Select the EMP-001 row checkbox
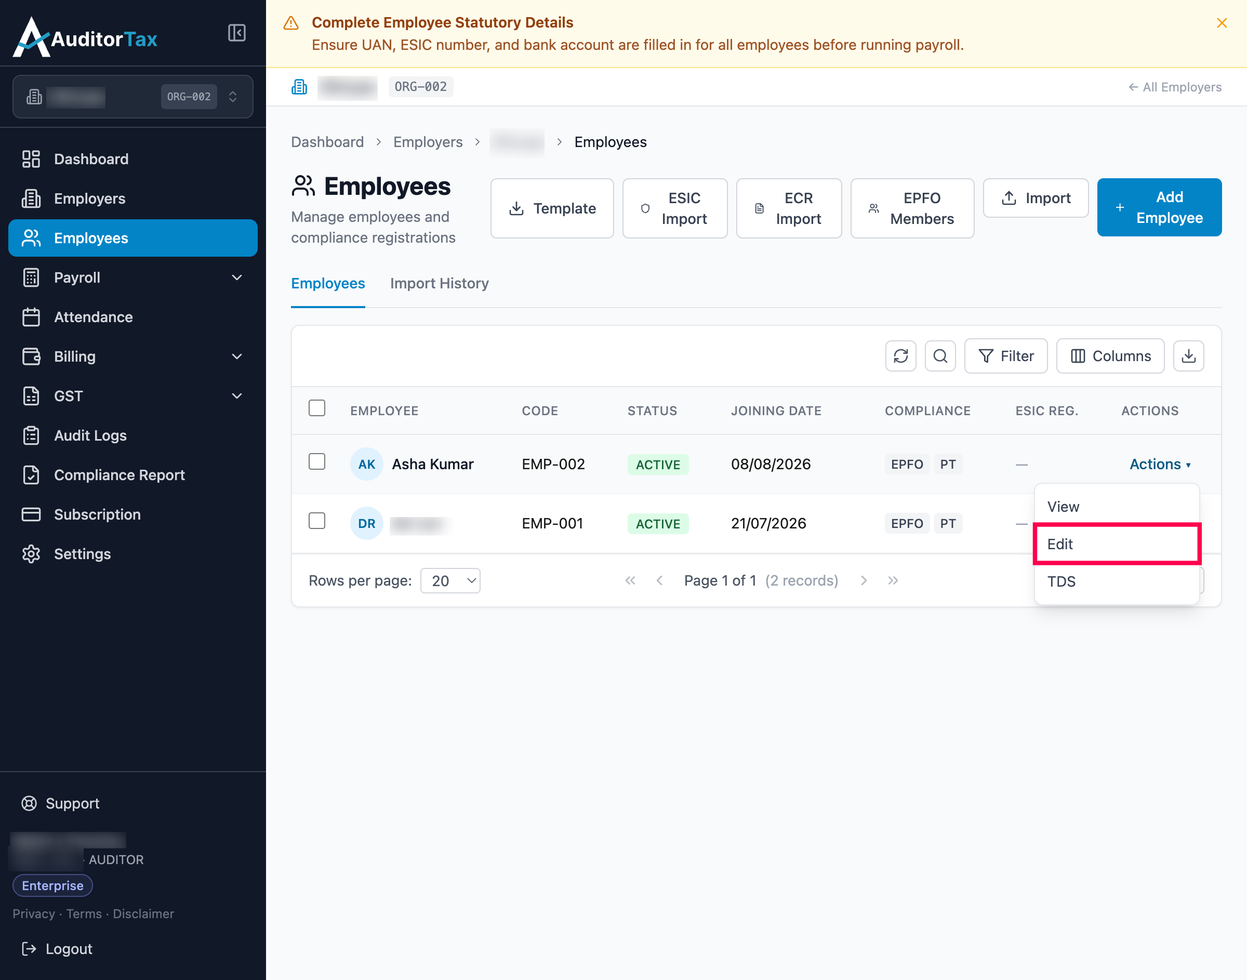This screenshot has height=980, width=1247. pos(316,521)
